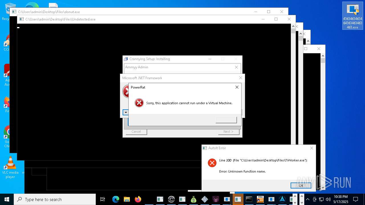This screenshot has width=365, height=205.
Task: Click the donut.exe title bar path text
Action: (x=49, y=12)
